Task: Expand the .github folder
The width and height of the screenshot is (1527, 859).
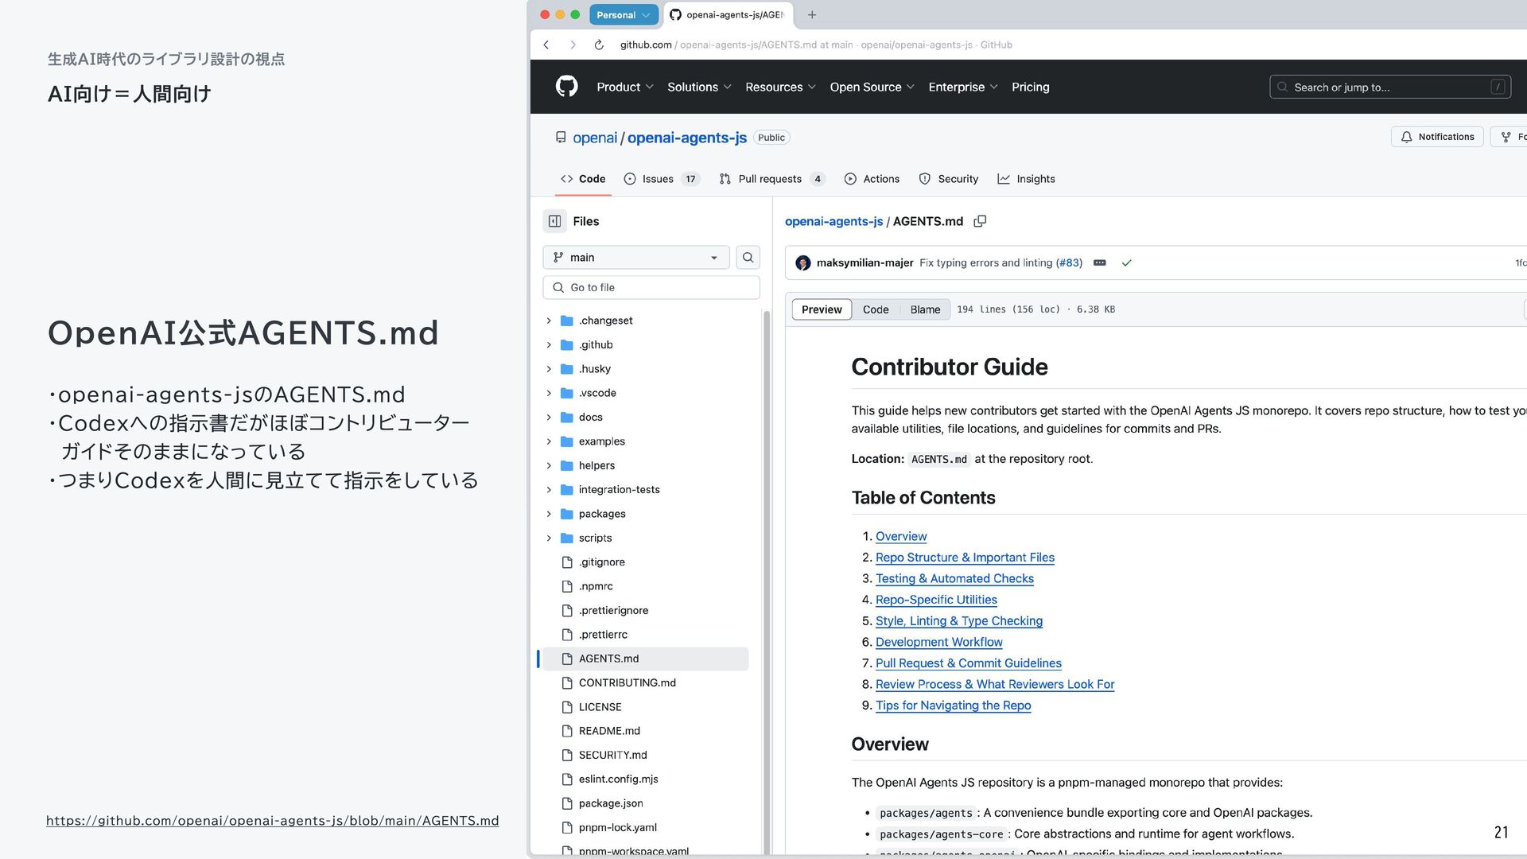Action: pyautogui.click(x=549, y=344)
